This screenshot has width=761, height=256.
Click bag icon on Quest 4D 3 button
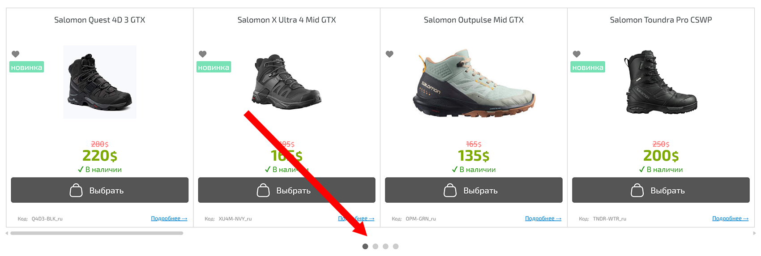pyautogui.click(x=76, y=191)
